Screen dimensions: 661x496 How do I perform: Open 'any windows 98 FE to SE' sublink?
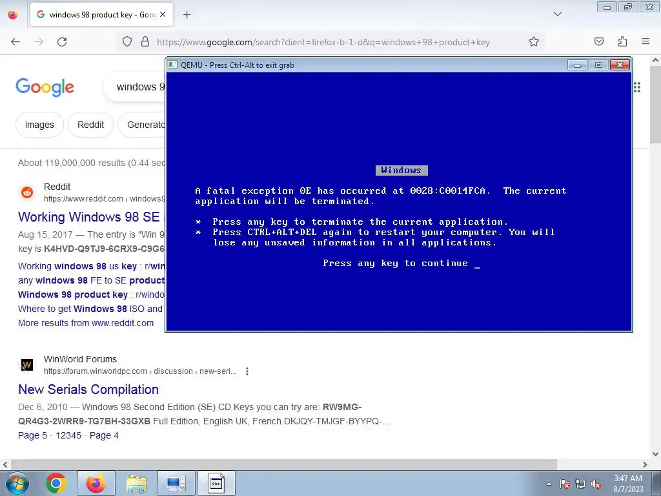pyautogui.click(x=92, y=280)
